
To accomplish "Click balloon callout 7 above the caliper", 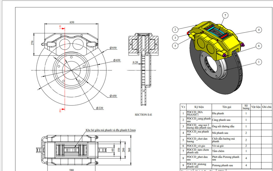I will click(x=225, y=16).
